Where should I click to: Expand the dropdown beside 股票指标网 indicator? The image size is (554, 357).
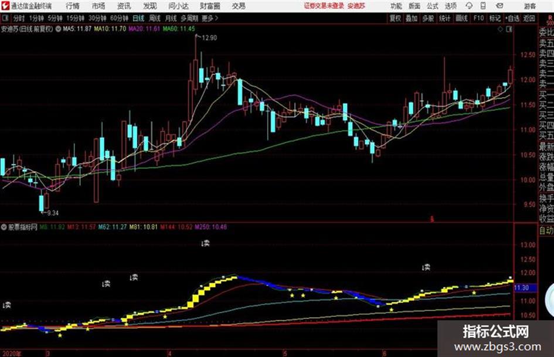tap(4, 227)
